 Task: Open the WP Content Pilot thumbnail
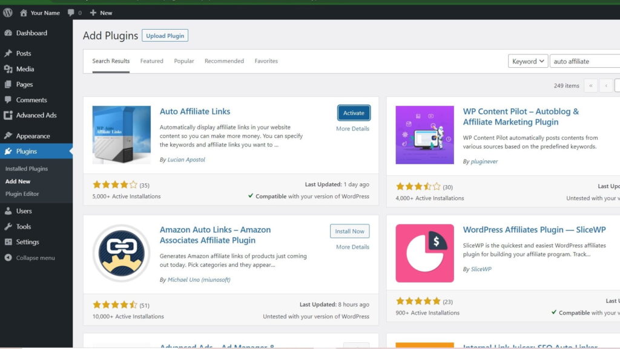coord(424,135)
